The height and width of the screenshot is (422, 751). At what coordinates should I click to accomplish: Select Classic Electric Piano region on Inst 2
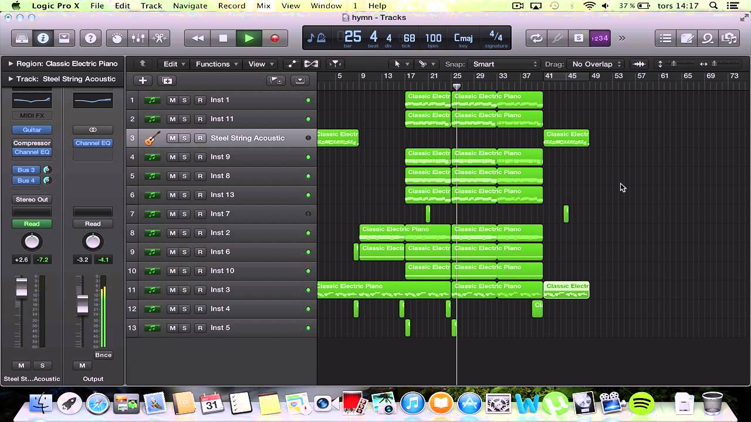click(x=405, y=233)
